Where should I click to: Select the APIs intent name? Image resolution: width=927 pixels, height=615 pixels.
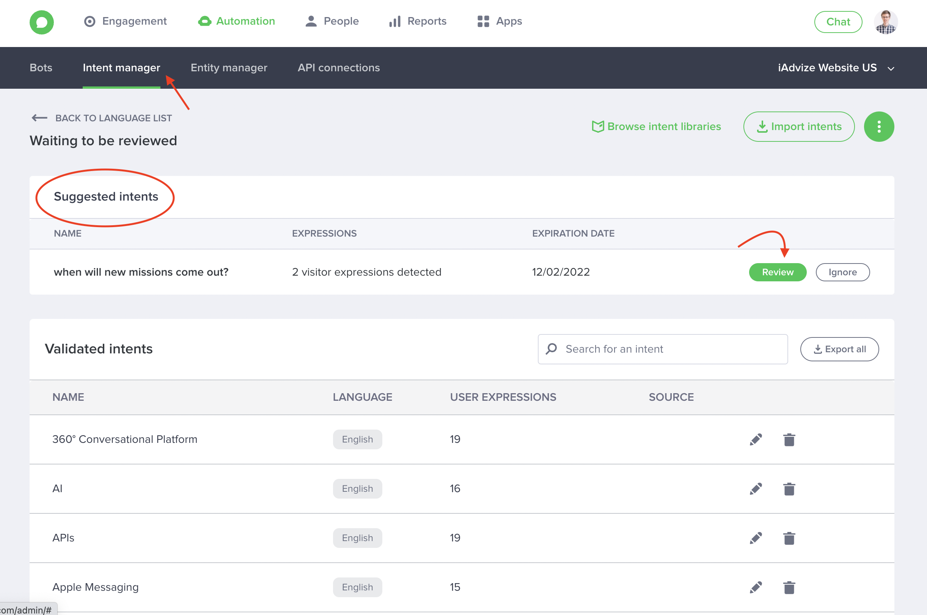[63, 538]
